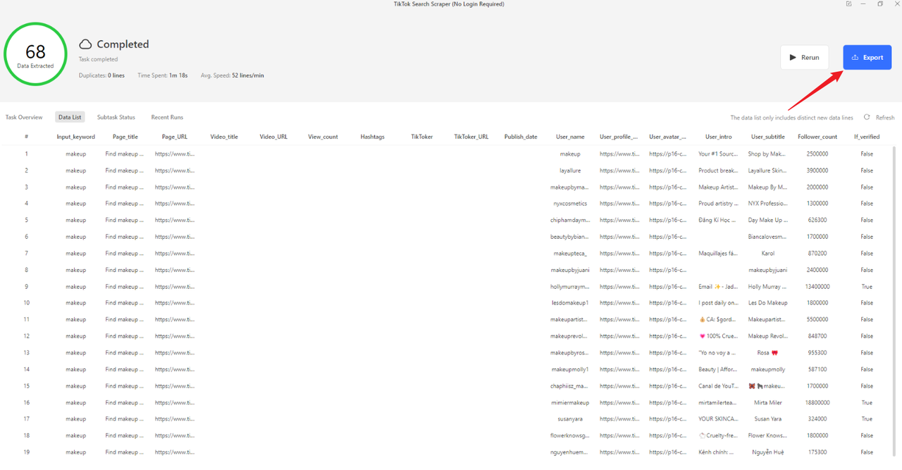Click the Page_URL column header
The width and height of the screenshot is (902, 470).
[175, 137]
